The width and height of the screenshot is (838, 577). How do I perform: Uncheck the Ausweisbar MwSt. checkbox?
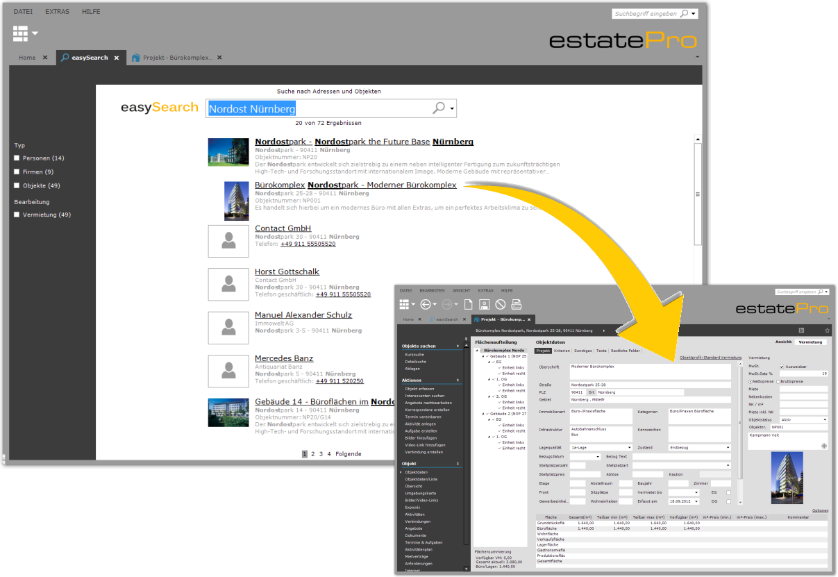coord(782,367)
